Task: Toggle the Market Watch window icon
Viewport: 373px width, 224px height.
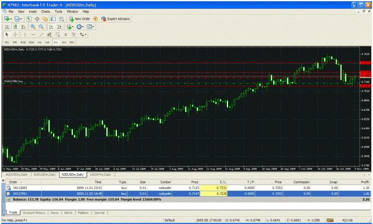Action: pyautogui.click(x=29, y=18)
